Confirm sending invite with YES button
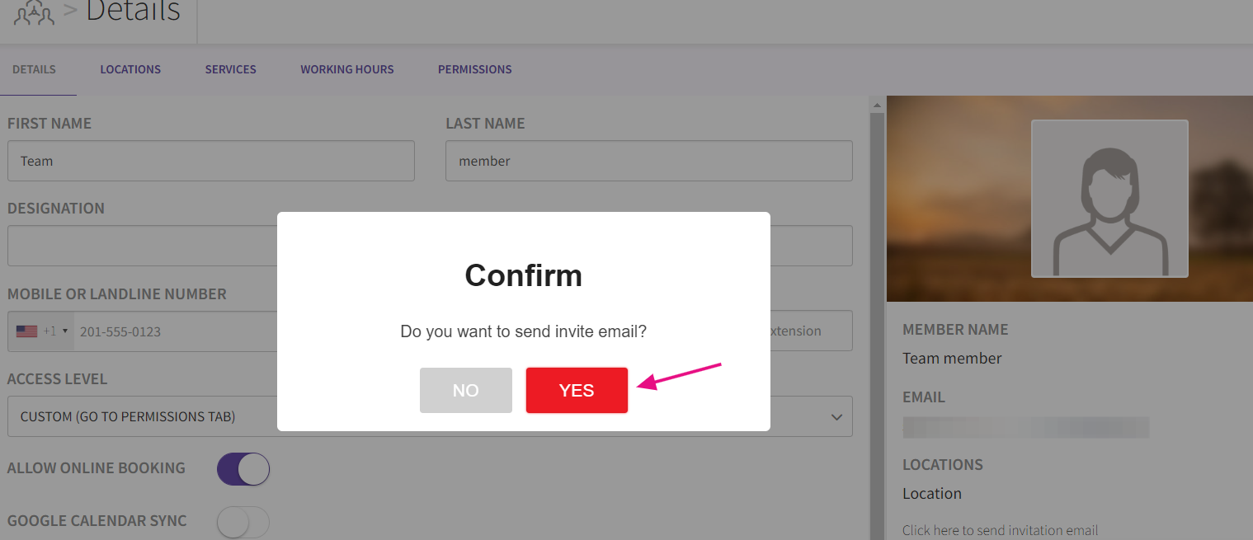Image resolution: width=1253 pixels, height=540 pixels. click(x=577, y=390)
